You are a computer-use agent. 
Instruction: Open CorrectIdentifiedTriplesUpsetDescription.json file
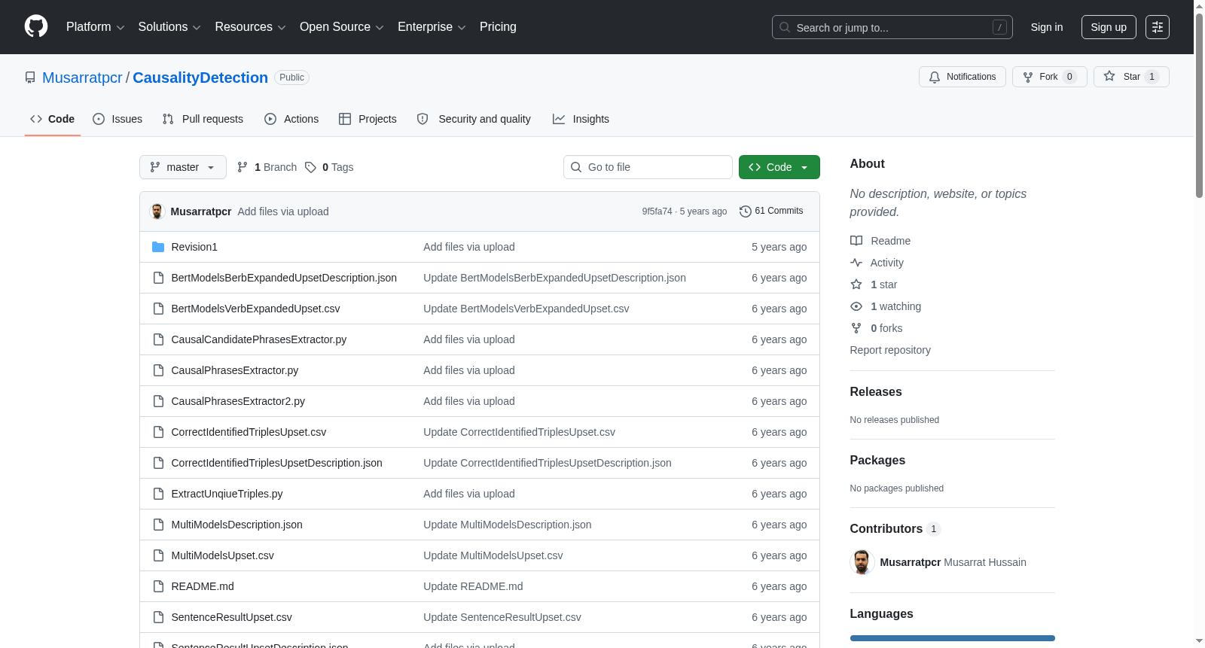click(x=277, y=463)
